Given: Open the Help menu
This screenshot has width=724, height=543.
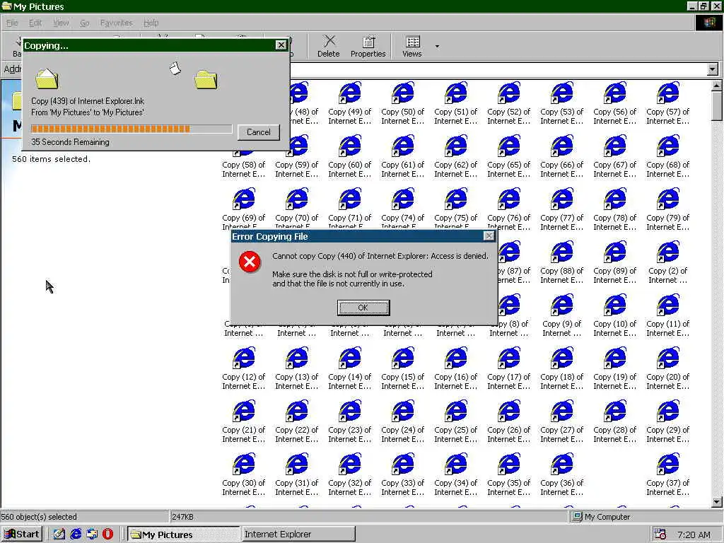Looking at the screenshot, I should coord(151,23).
